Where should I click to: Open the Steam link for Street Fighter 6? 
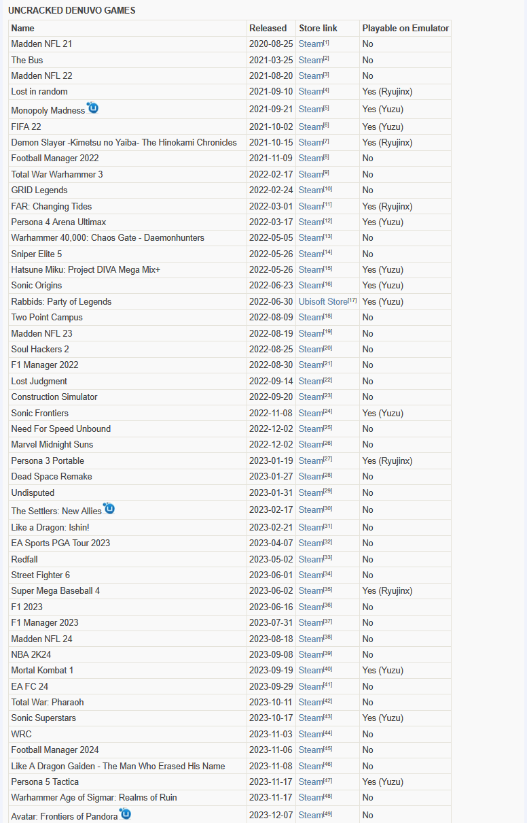click(x=311, y=575)
